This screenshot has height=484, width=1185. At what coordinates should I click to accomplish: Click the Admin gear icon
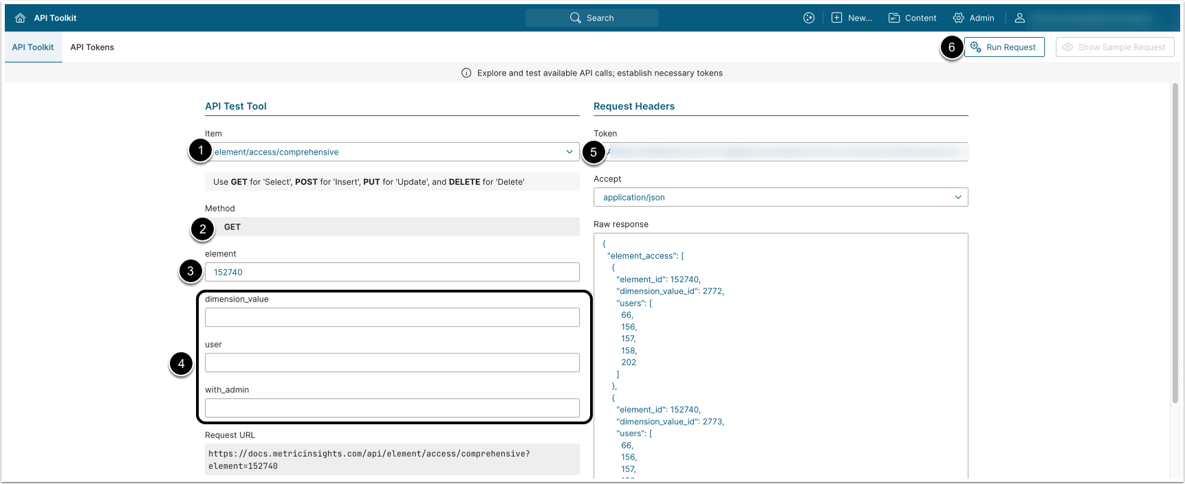coord(958,18)
